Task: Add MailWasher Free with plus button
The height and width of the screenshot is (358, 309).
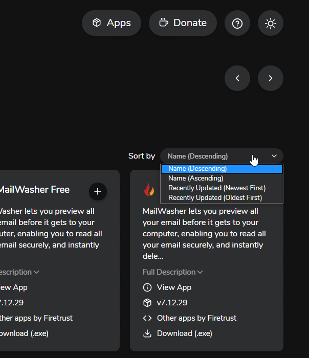Action: click(x=98, y=191)
